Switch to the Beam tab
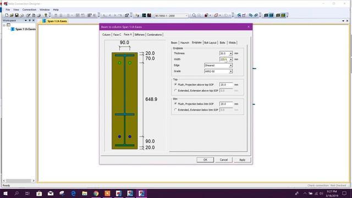The image size is (352, 198). coord(174,43)
